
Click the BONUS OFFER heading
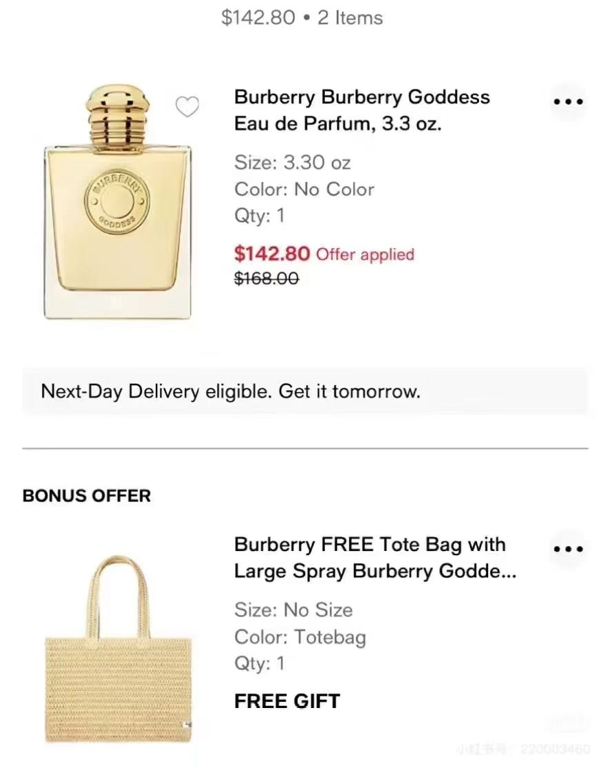click(87, 496)
